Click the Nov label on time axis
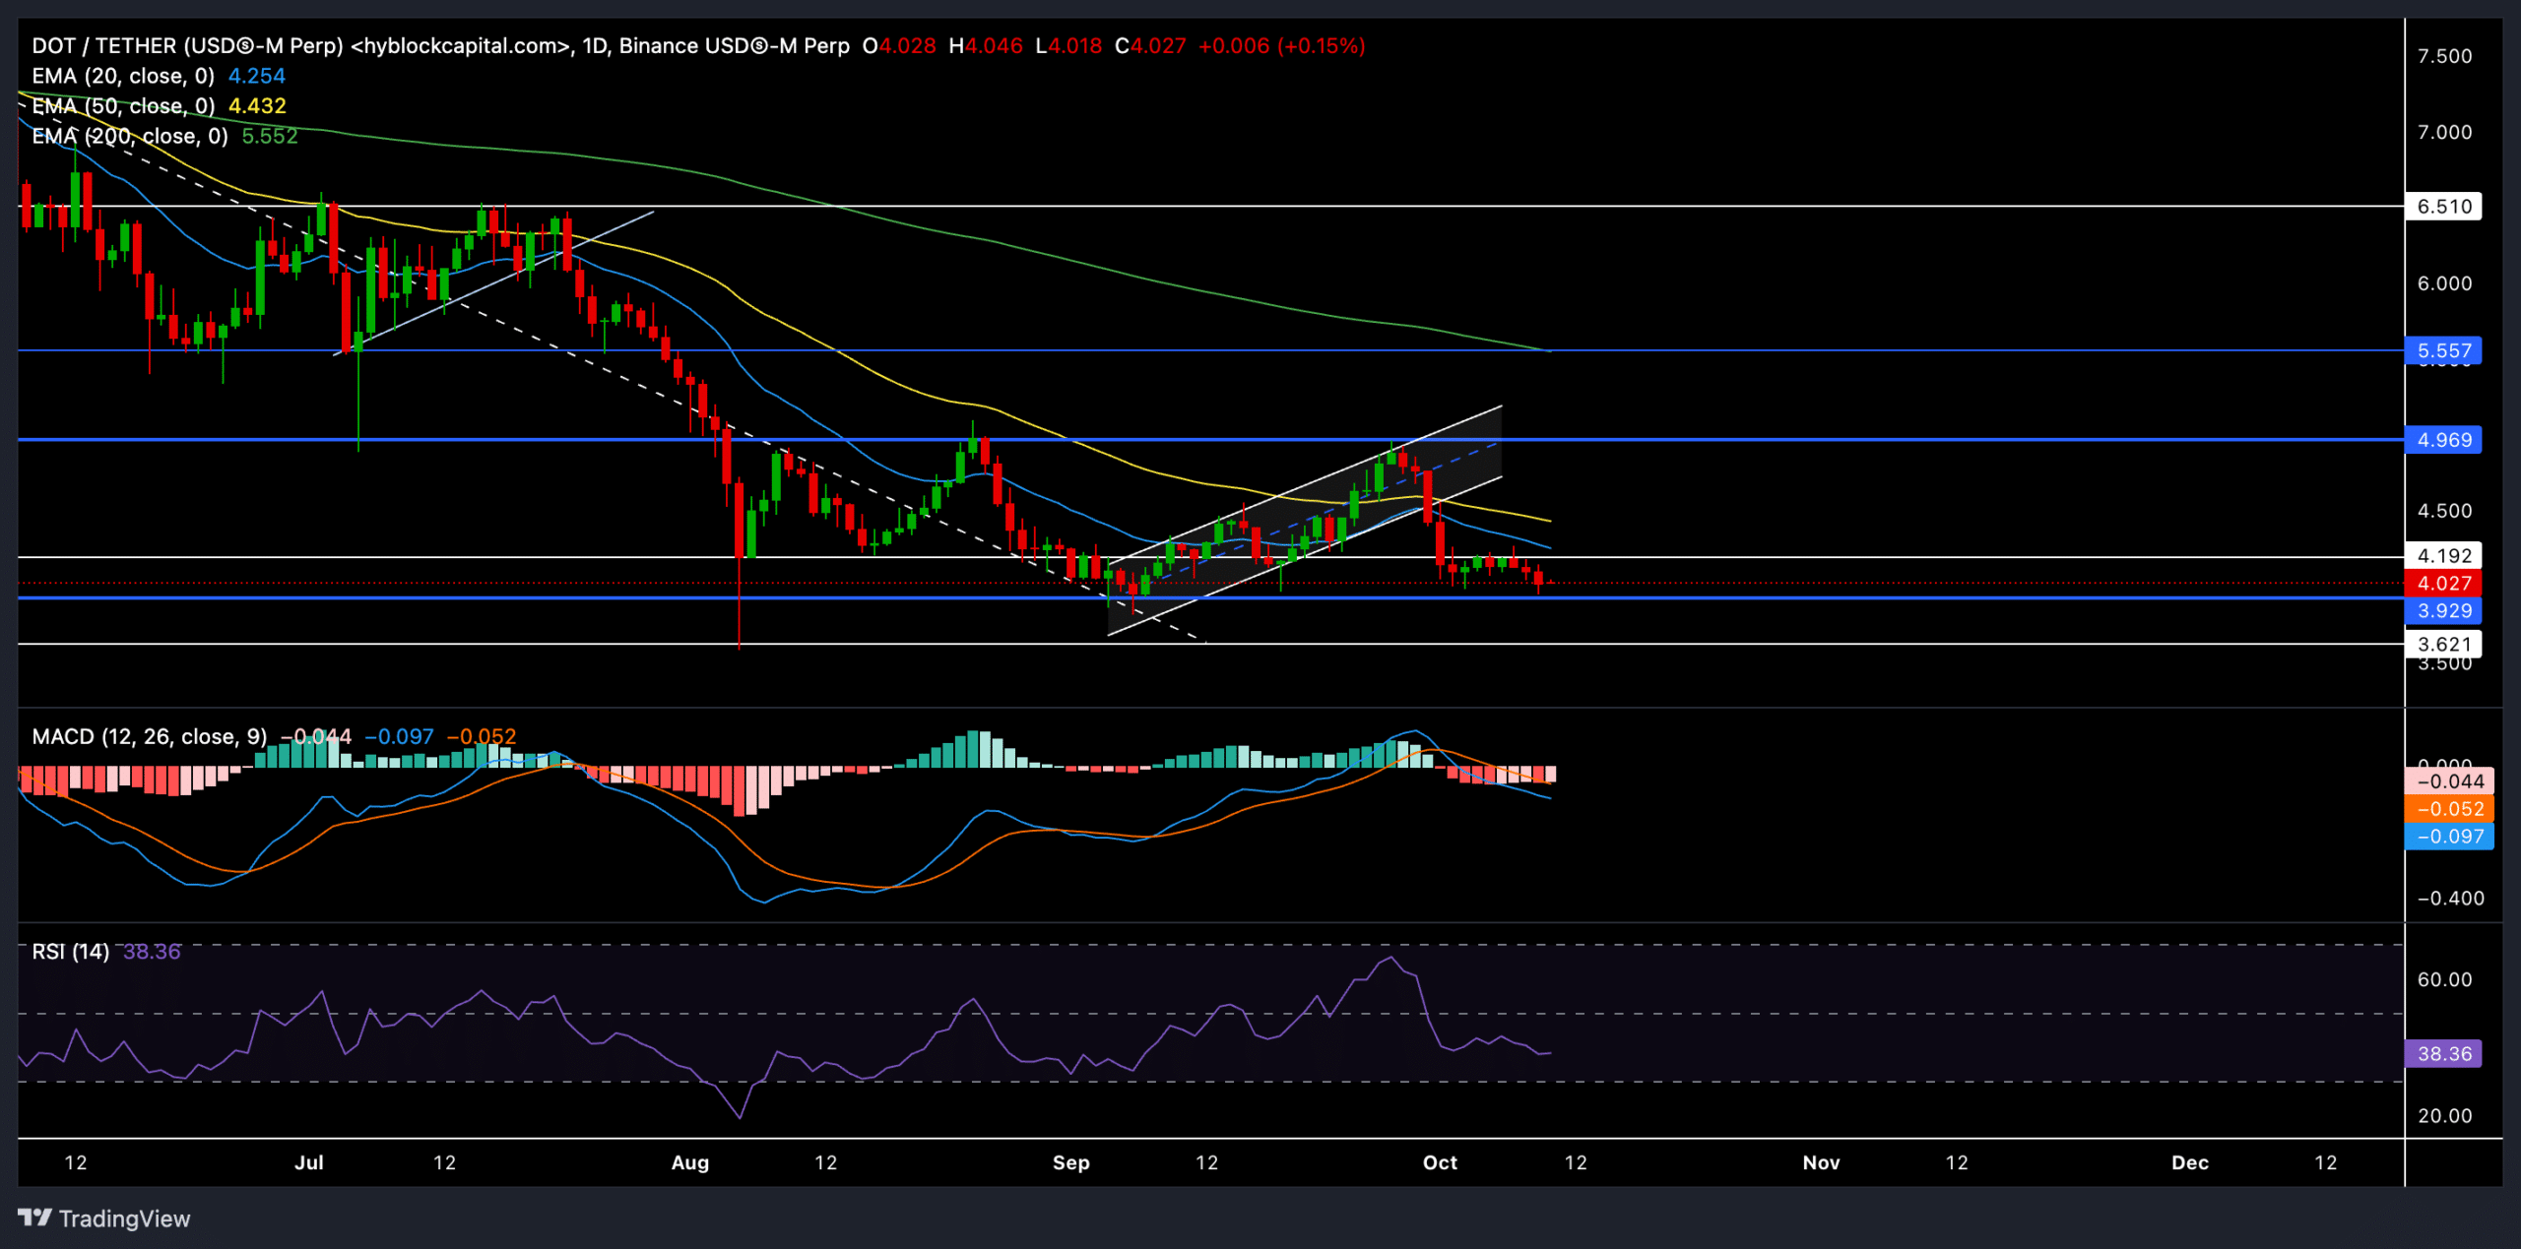Image resolution: width=2521 pixels, height=1249 pixels. point(1821,1162)
